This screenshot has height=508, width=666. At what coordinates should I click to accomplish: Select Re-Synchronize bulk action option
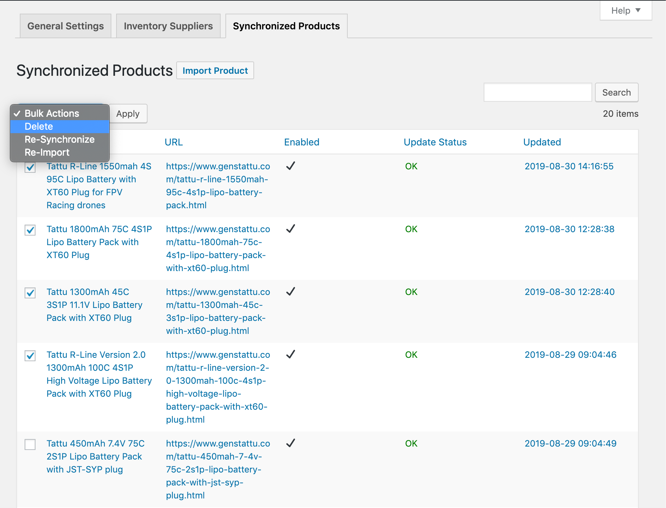60,139
